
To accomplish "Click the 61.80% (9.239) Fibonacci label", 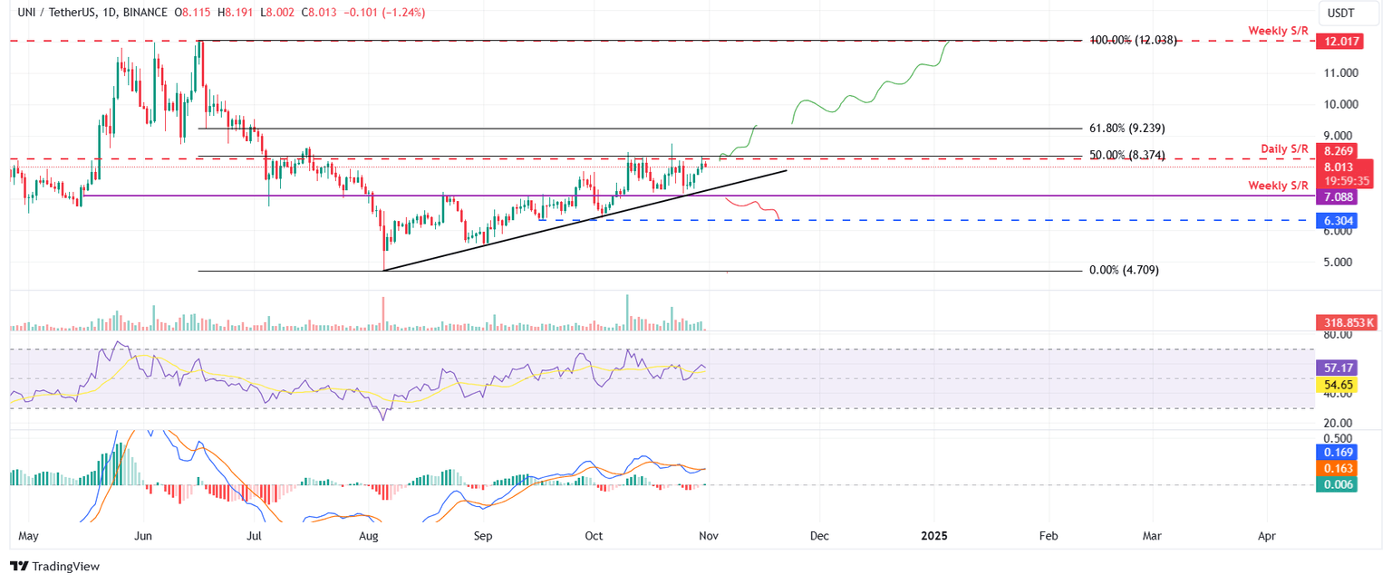I will tap(1126, 128).
